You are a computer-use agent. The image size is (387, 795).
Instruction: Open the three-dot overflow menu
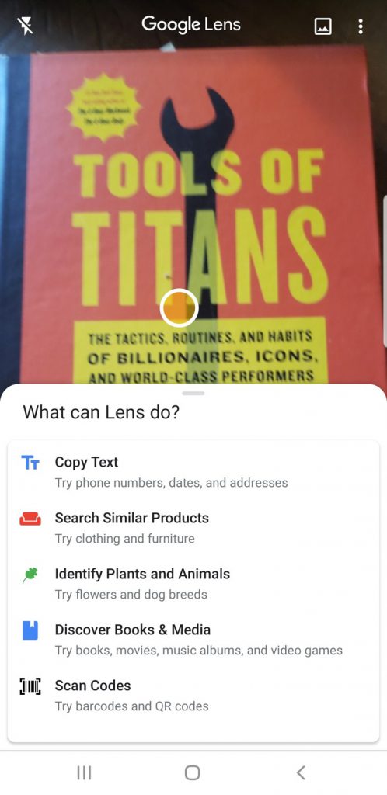pos(360,26)
